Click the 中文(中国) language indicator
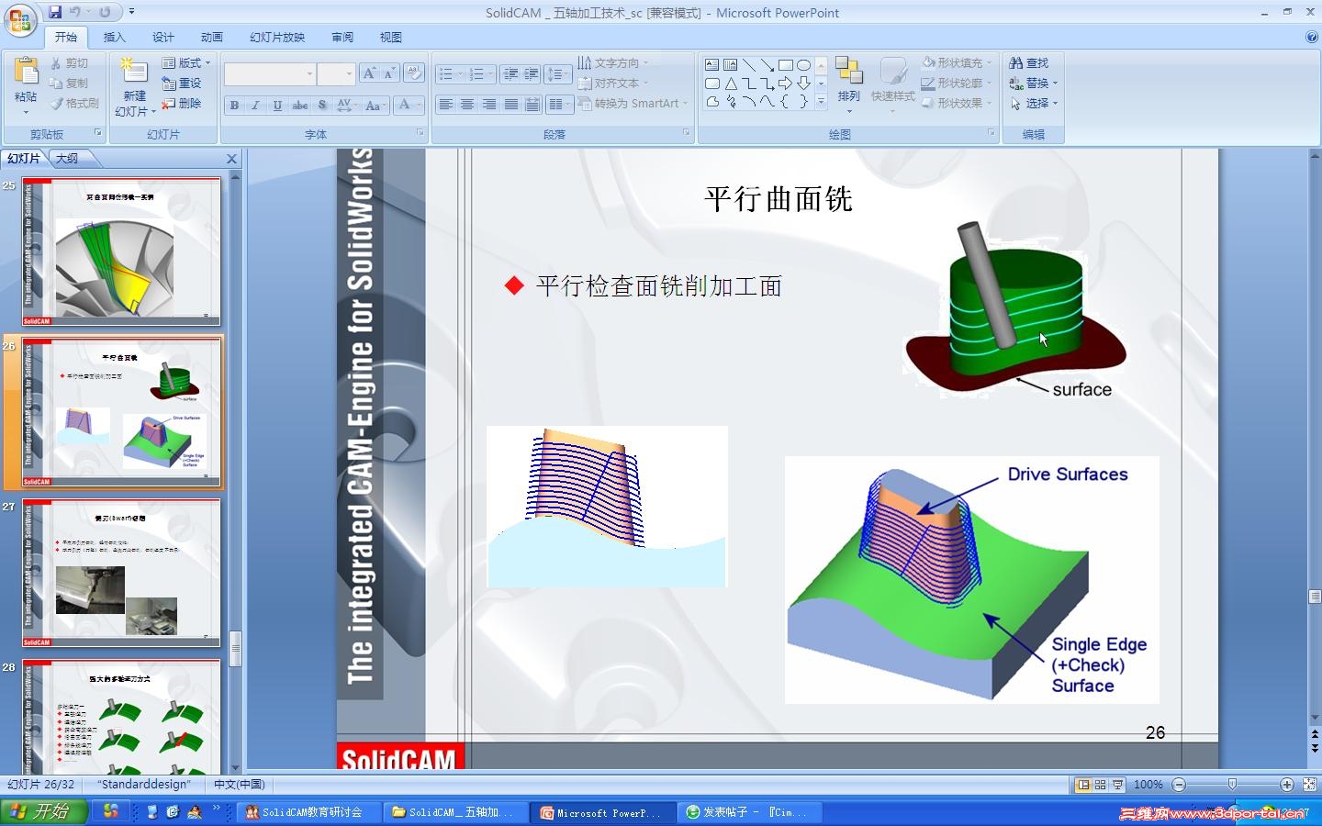Viewport: 1322px width, 826px height. (x=240, y=785)
